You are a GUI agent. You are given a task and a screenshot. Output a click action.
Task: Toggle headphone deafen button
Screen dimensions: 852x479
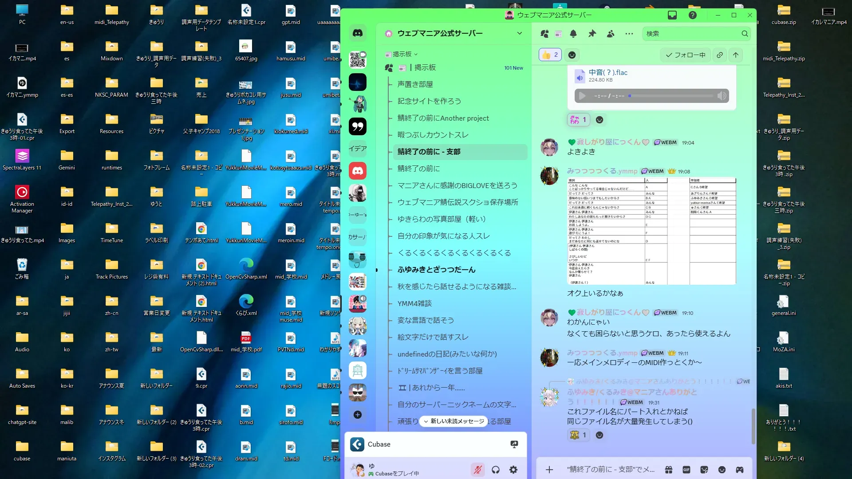496,470
